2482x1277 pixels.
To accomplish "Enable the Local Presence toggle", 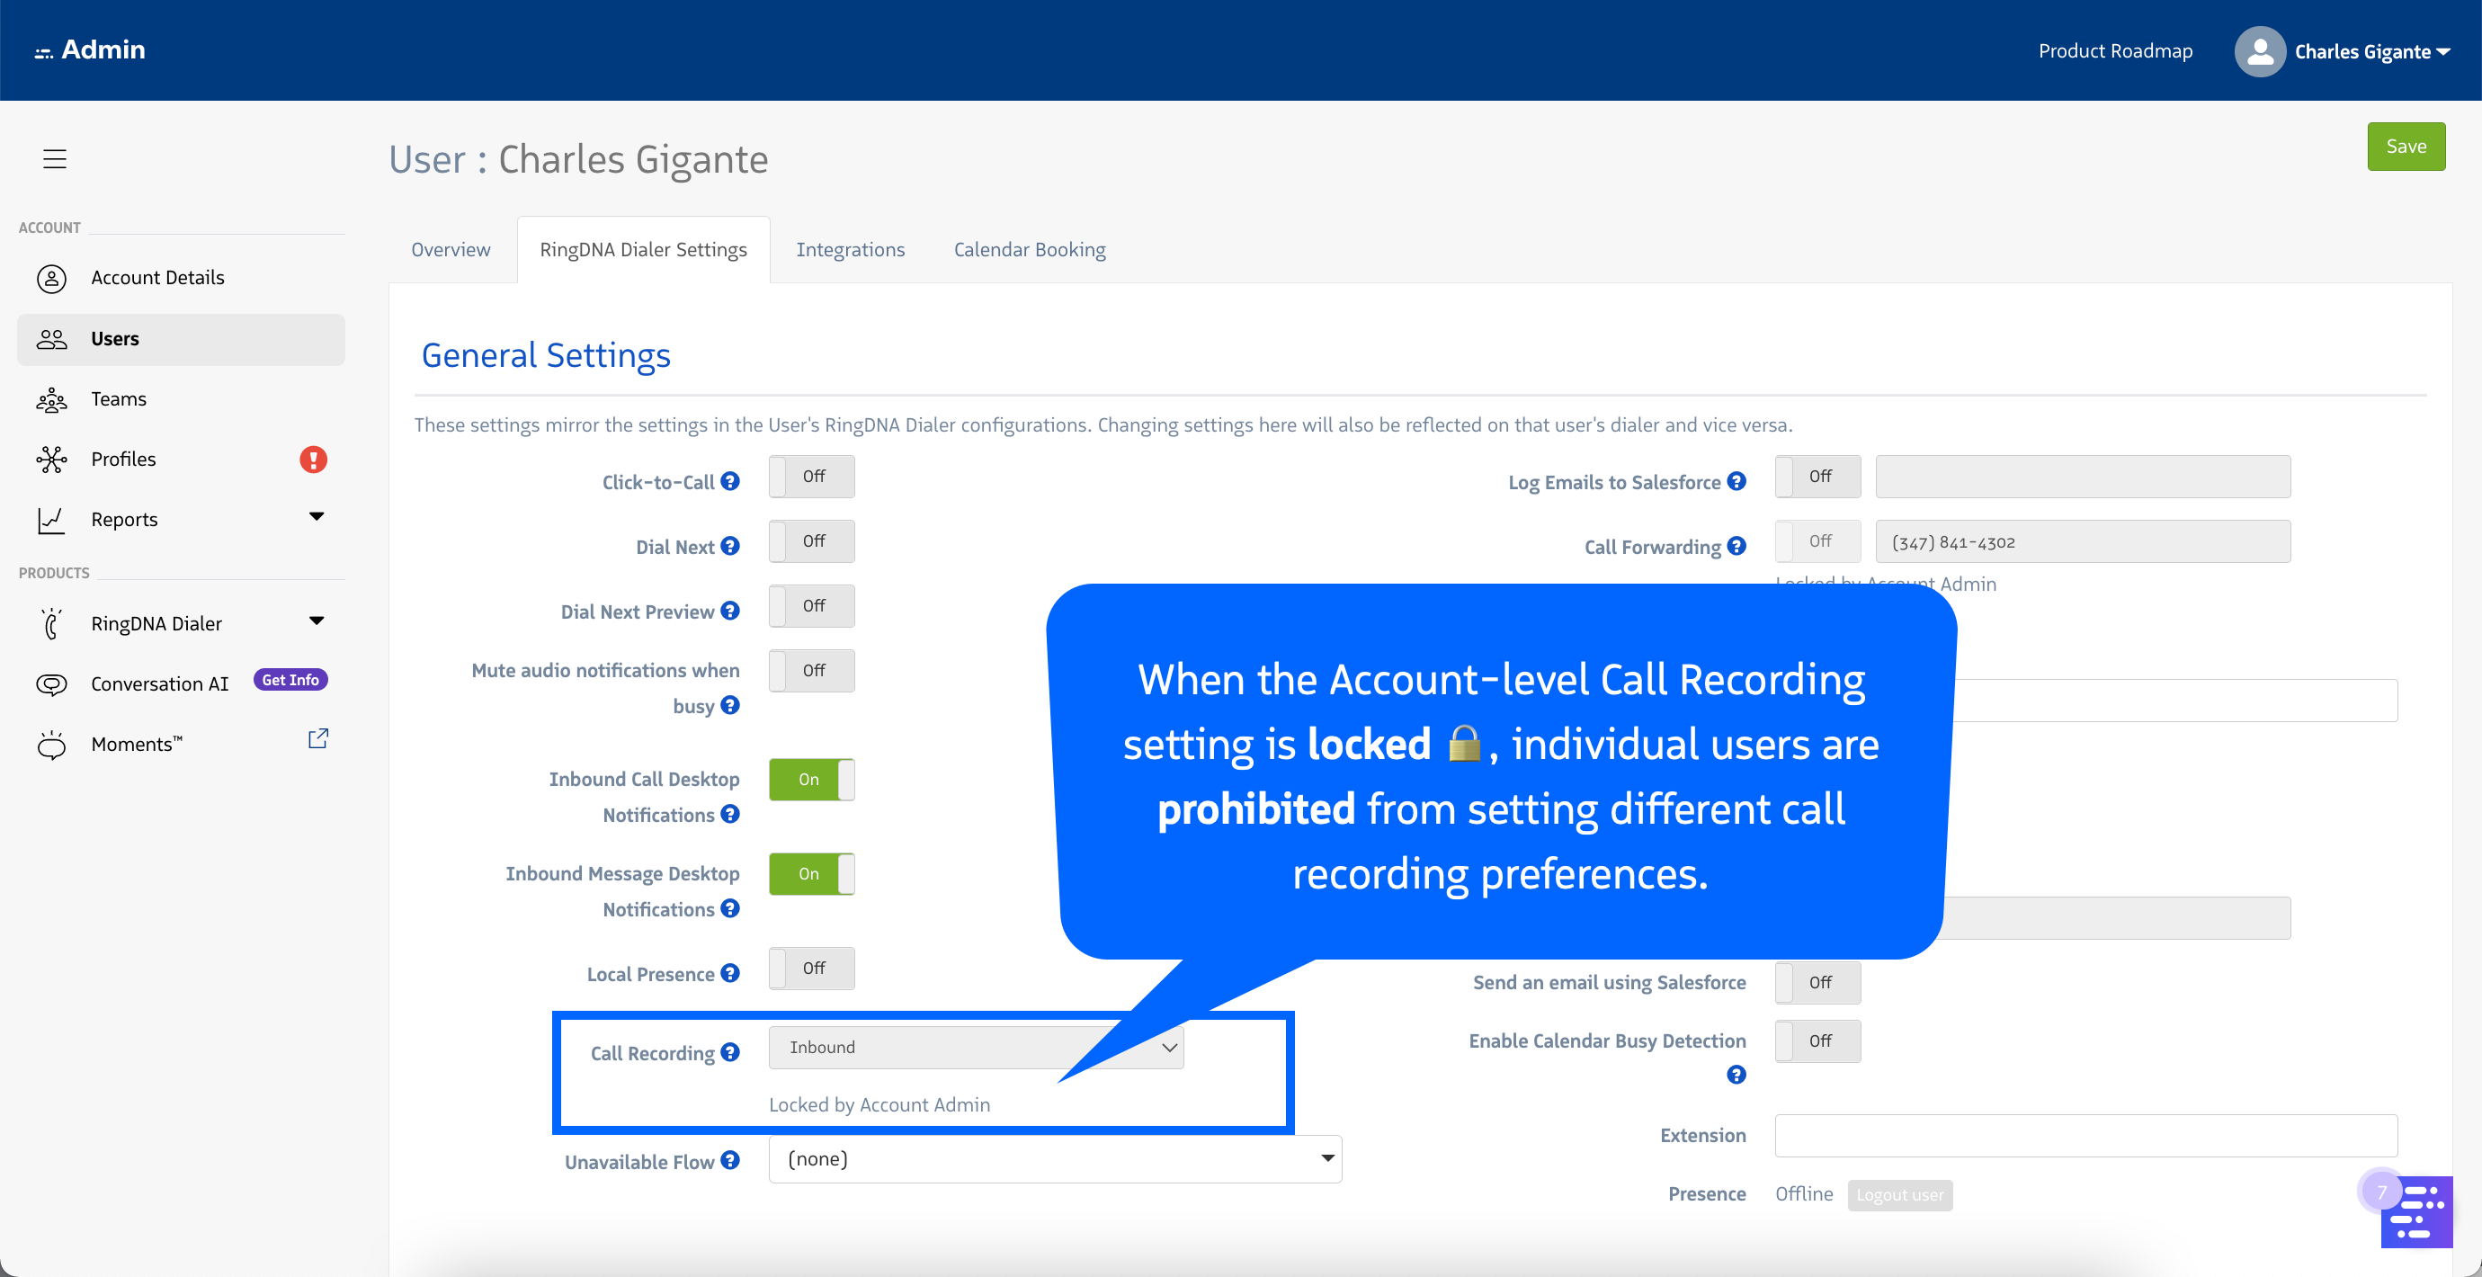I will 811,969.
